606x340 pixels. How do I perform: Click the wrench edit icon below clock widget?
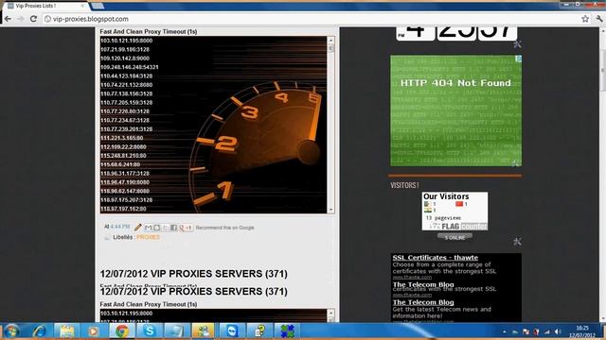point(517,44)
